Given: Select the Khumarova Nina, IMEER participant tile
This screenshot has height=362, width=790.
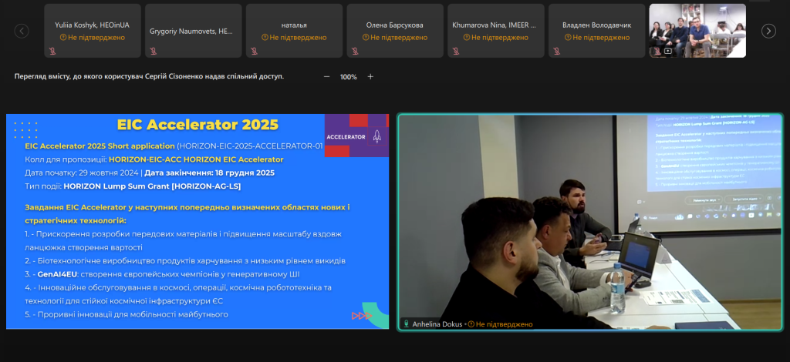Looking at the screenshot, I should tap(496, 31).
